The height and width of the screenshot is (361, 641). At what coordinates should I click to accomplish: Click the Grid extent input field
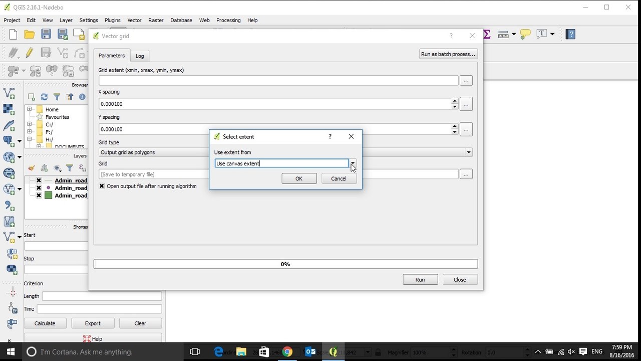click(x=278, y=81)
